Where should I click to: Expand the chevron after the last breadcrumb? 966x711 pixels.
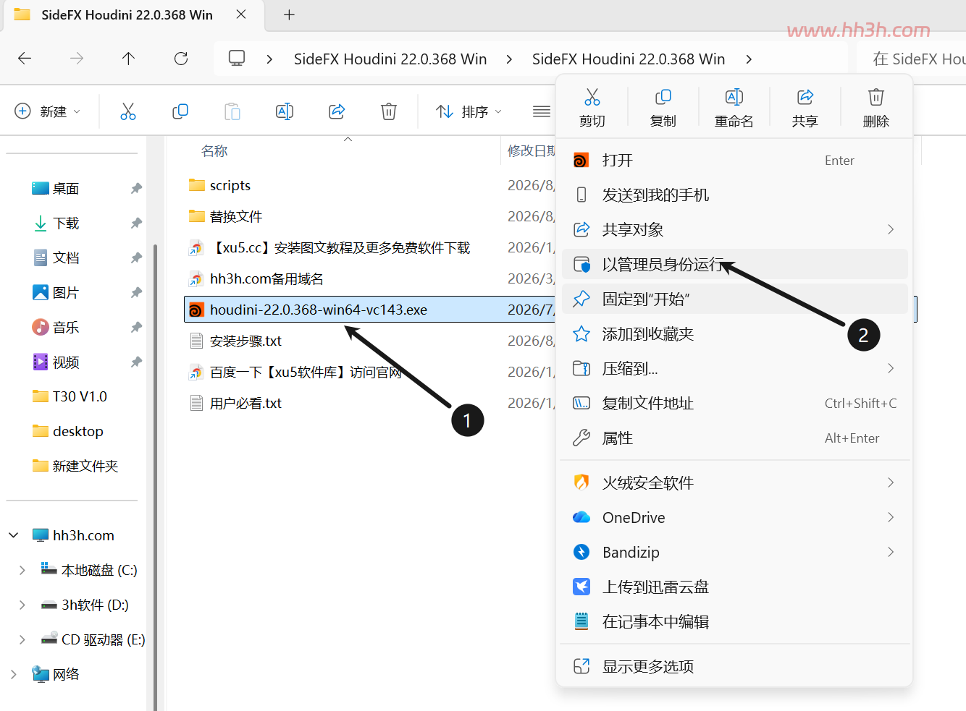pos(749,59)
